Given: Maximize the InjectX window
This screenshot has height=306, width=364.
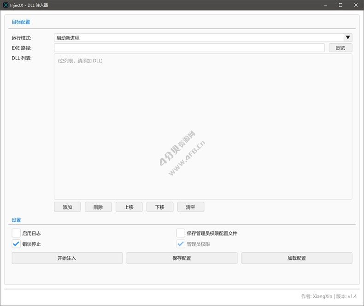Looking at the screenshot, I should pyautogui.click(x=341, y=5).
